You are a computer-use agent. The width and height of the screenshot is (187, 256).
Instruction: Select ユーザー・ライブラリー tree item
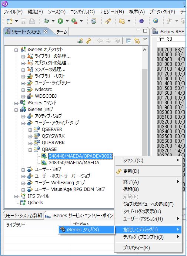point(53,83)
